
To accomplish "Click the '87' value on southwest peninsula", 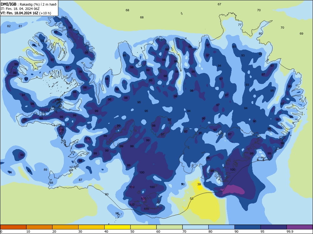I will point(80,180).
